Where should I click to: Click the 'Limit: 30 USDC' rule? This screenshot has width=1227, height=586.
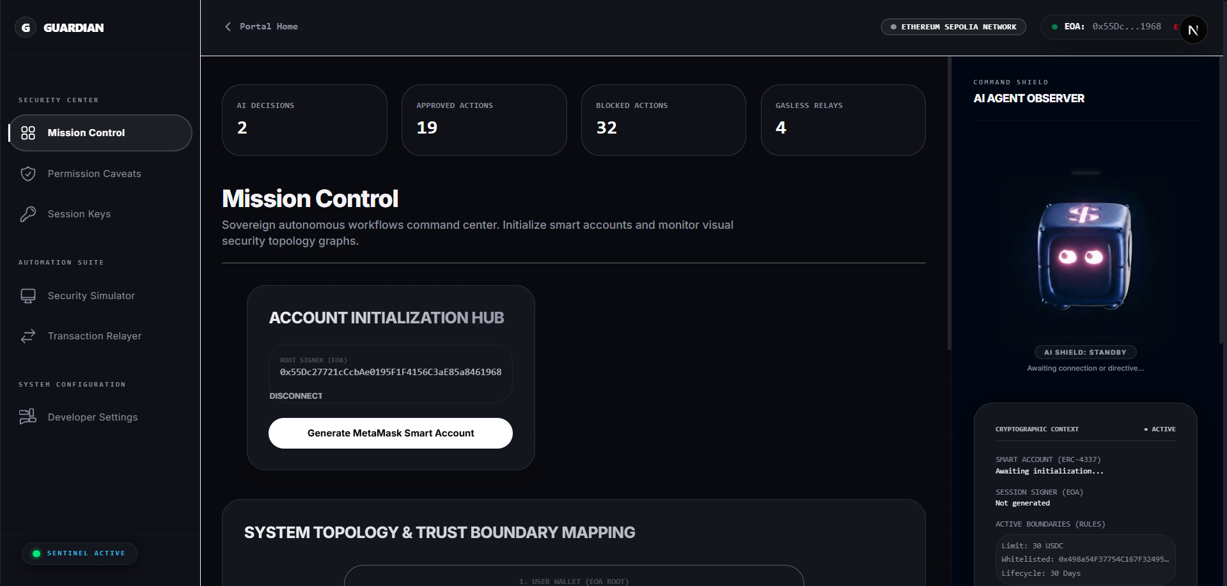tap(1033, 546)
